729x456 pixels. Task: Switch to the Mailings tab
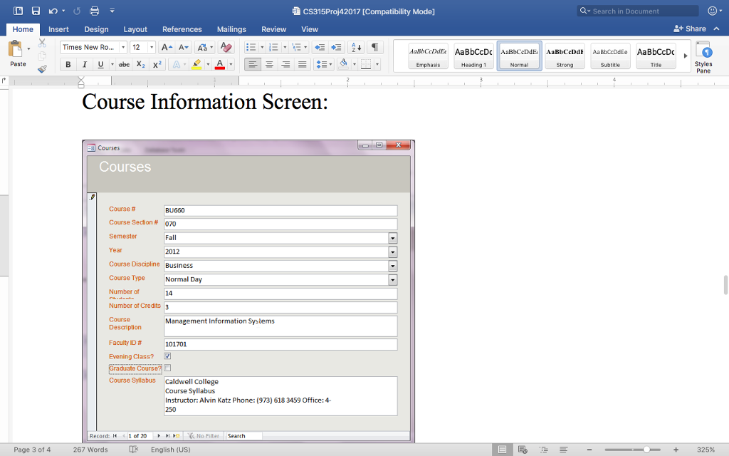pos(231,29)
